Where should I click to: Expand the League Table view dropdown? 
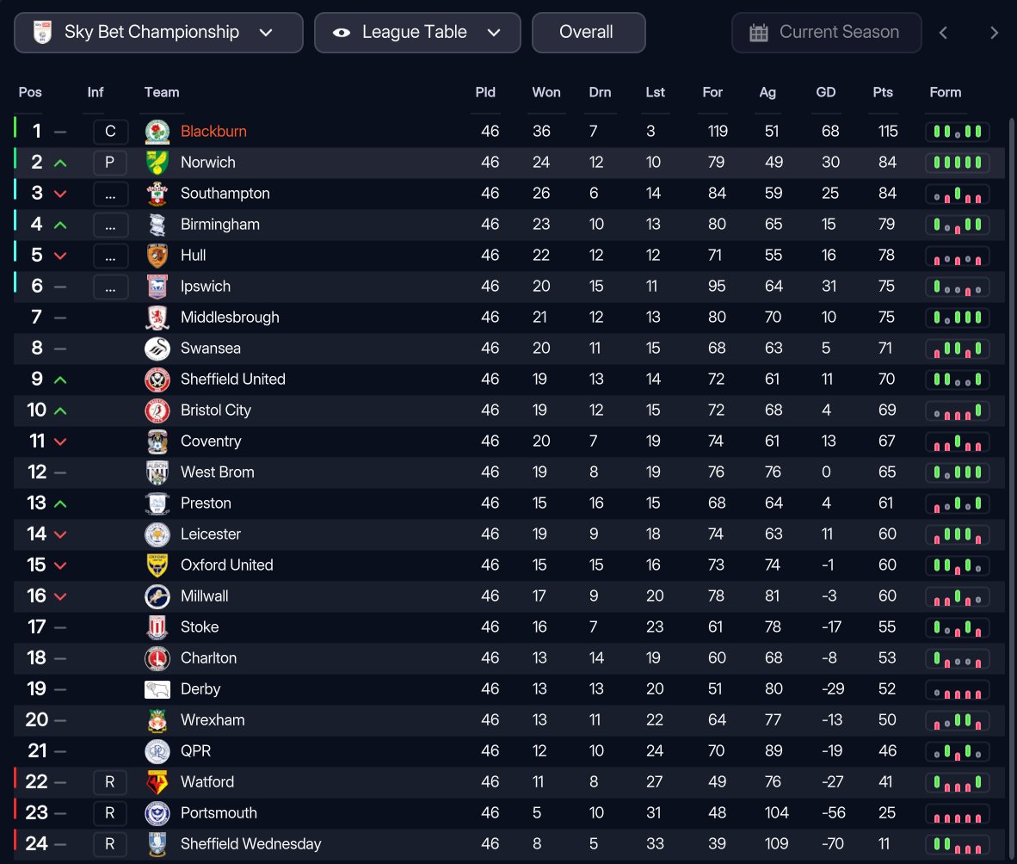point(417,33)
